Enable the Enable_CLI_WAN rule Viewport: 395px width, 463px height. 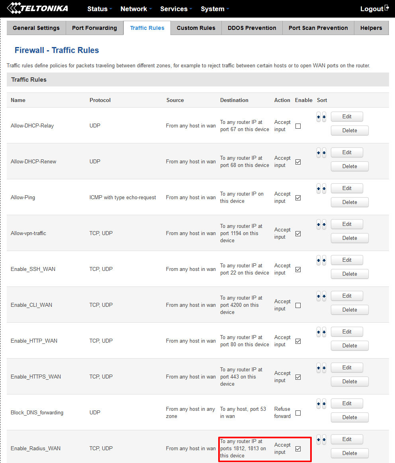pyautogui.click(x=298, y=305)
